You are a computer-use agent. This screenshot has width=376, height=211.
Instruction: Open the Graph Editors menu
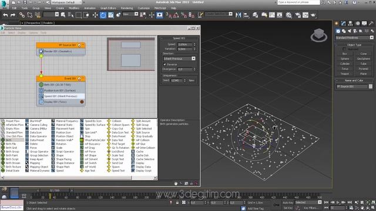108,8
